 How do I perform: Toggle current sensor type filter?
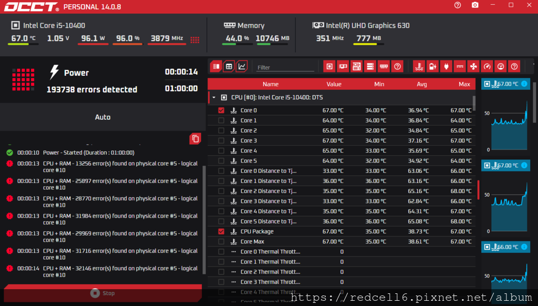(x=460, y=66)
